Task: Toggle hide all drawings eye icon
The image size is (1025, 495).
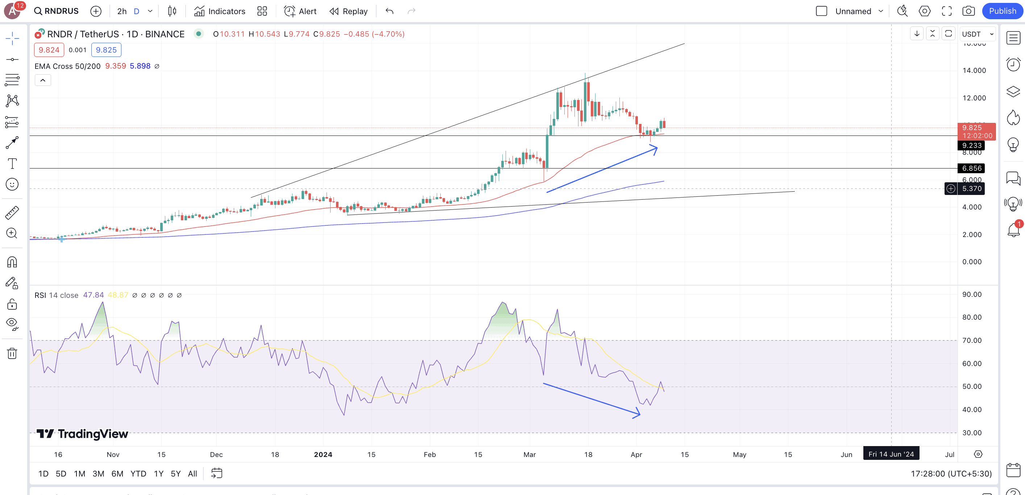Action: (12, 324)
